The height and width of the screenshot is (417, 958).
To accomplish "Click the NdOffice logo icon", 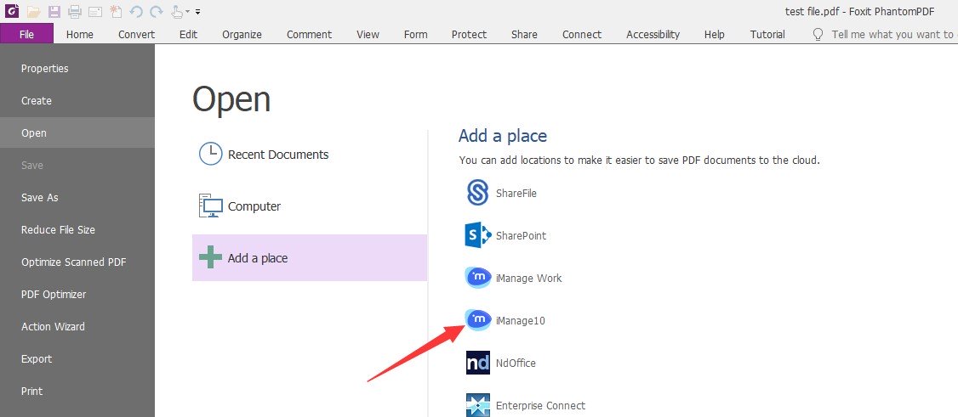I will pos(478,363).
